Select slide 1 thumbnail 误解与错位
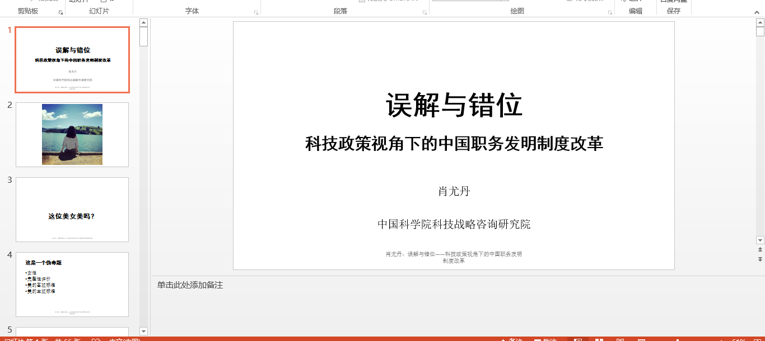Screen dimensions: 765x341 point(72,60)
